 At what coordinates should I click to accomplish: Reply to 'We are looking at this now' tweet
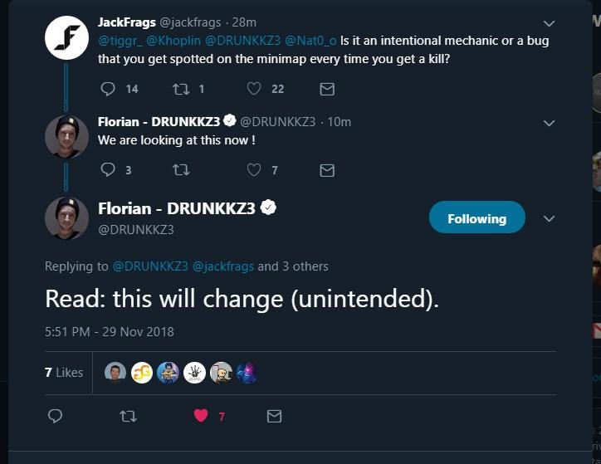pos(109,170)
